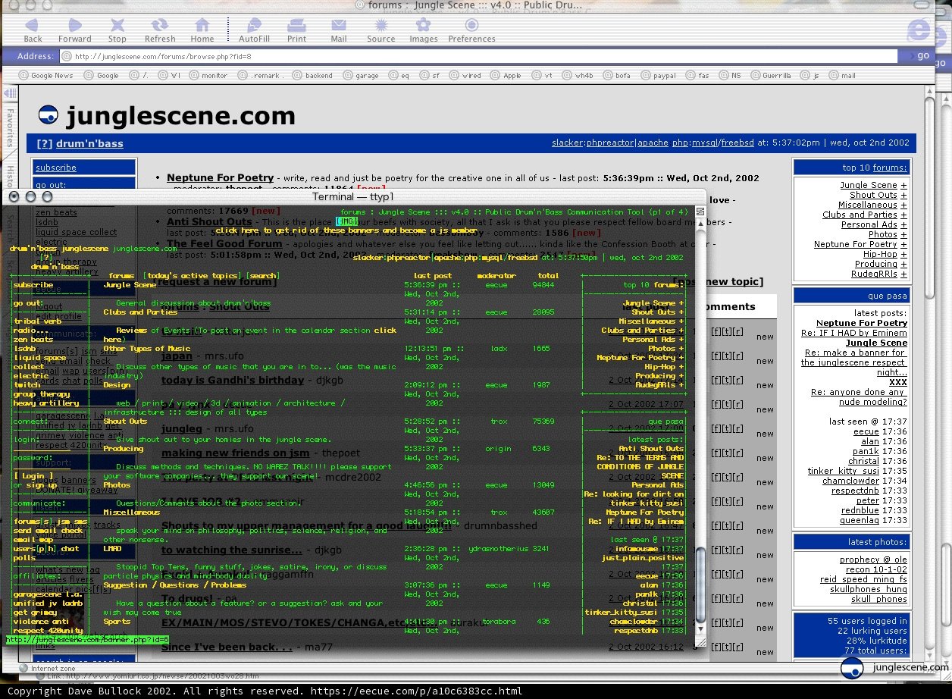The height and width of the screenshot is (699, 952).
Task: Expand the Clubs and Parties plus sign
Action: pos(903,215)
